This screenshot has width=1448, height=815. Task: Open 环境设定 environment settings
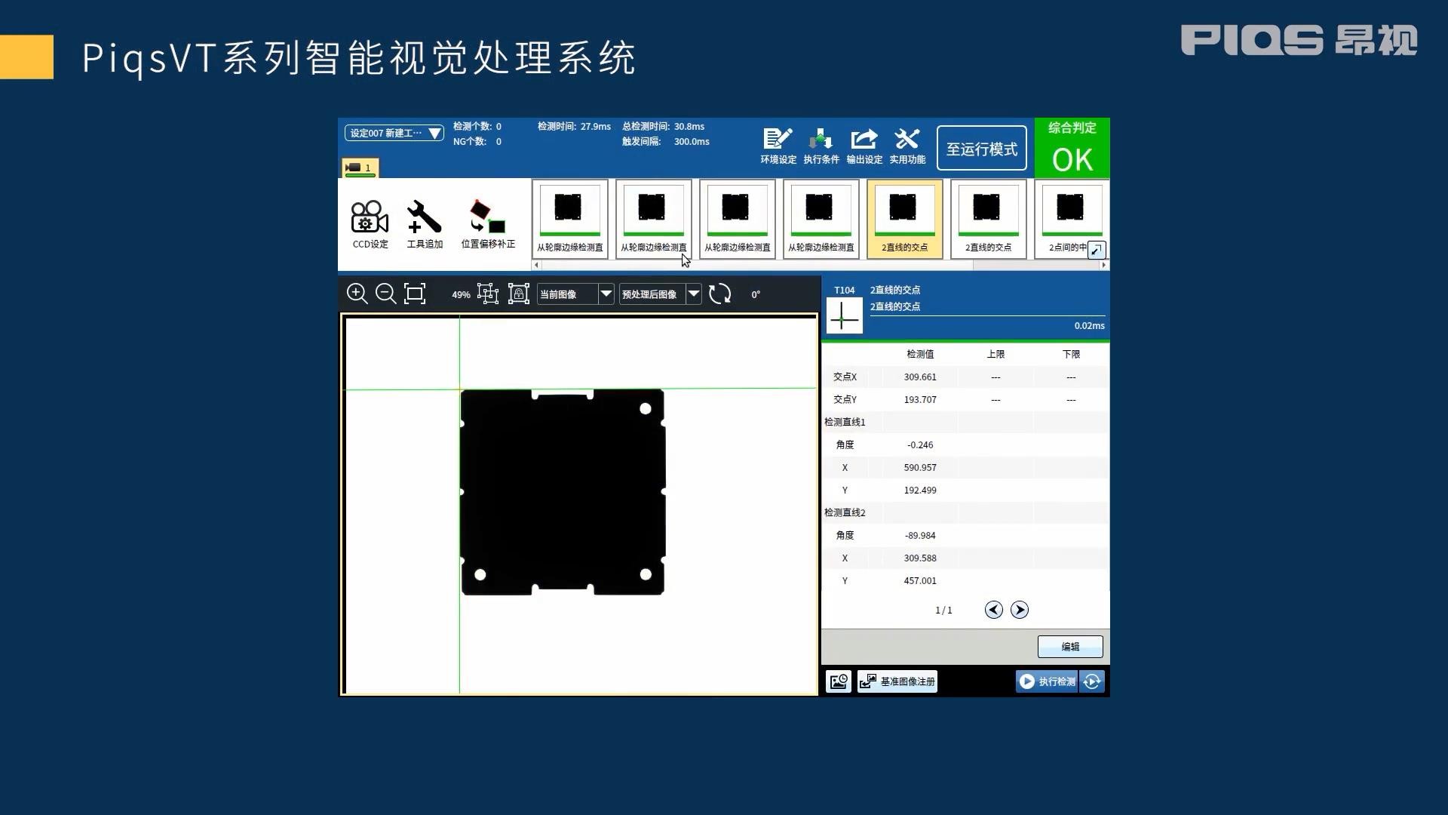point(778,146)
